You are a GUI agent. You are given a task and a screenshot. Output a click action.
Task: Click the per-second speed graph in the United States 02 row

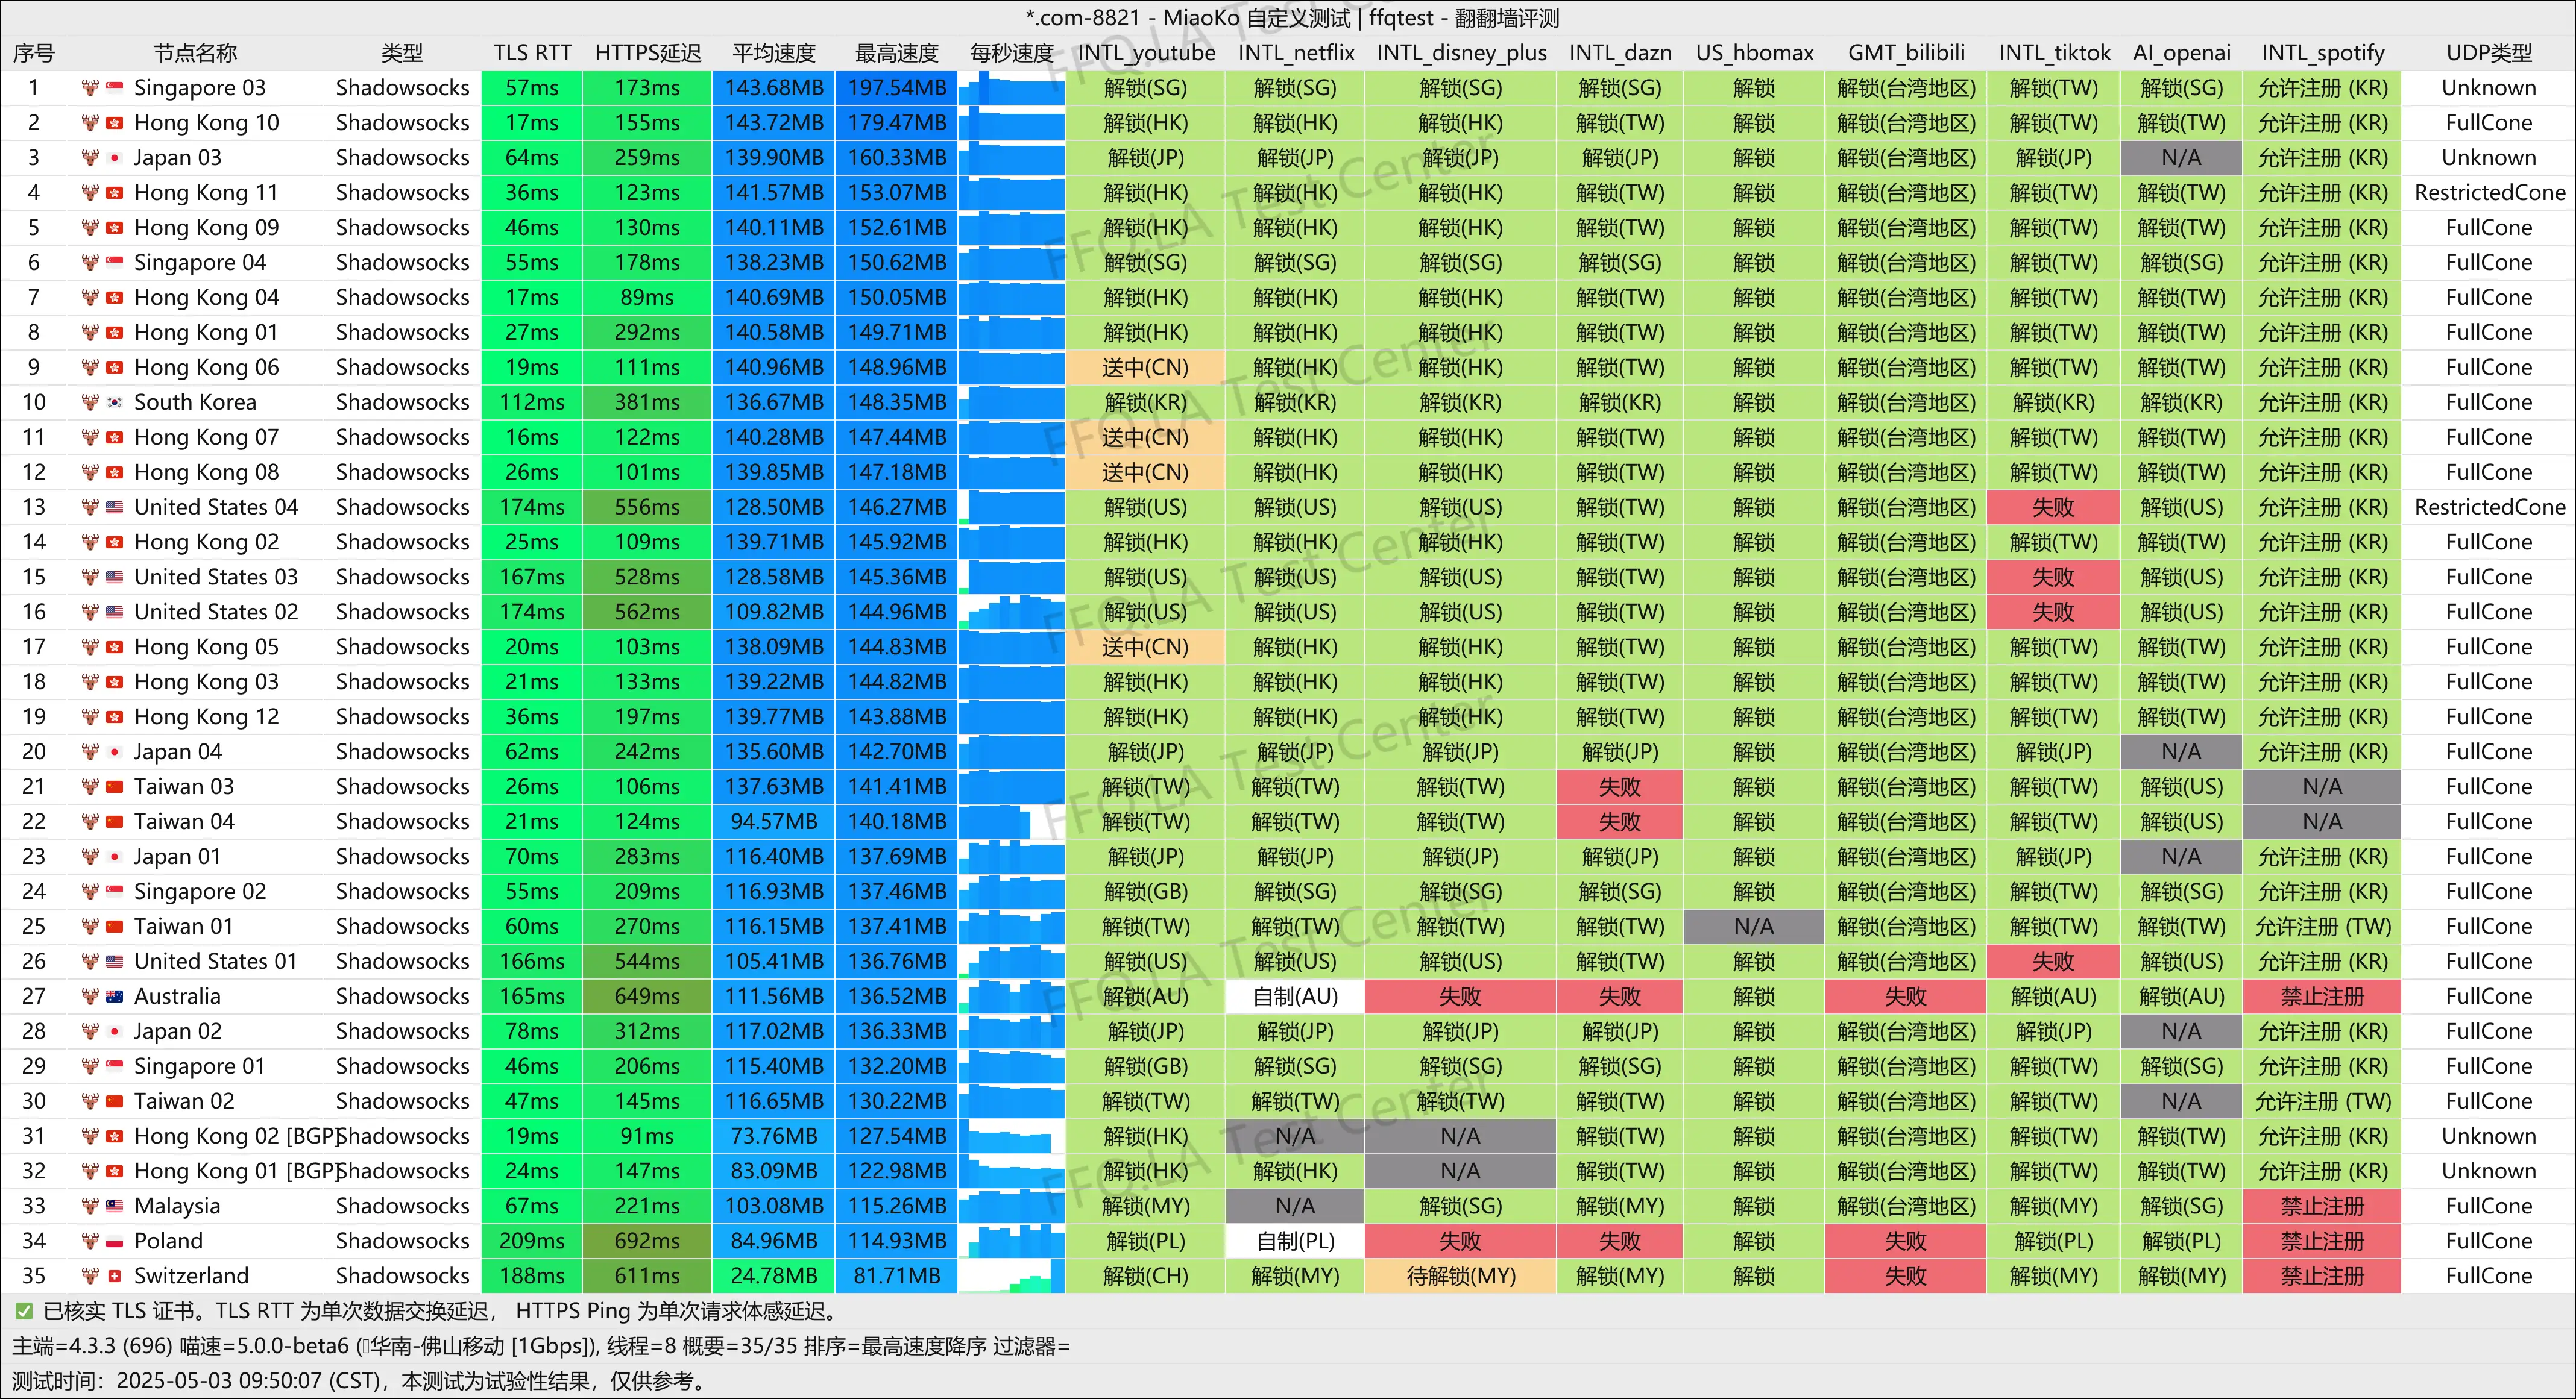tap(1011, 613)
